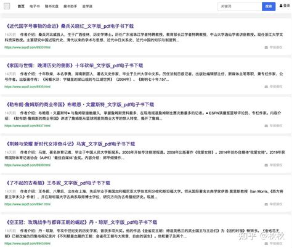Open 《了不起的古希腊》 王冬妮 title link

57,183
